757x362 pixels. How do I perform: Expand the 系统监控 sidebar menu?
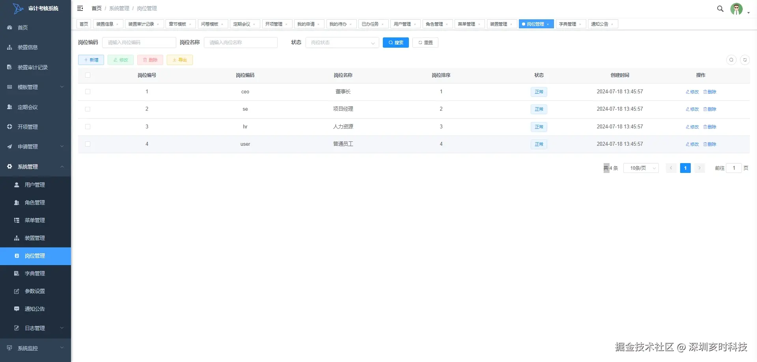click(x=35, y=348)
